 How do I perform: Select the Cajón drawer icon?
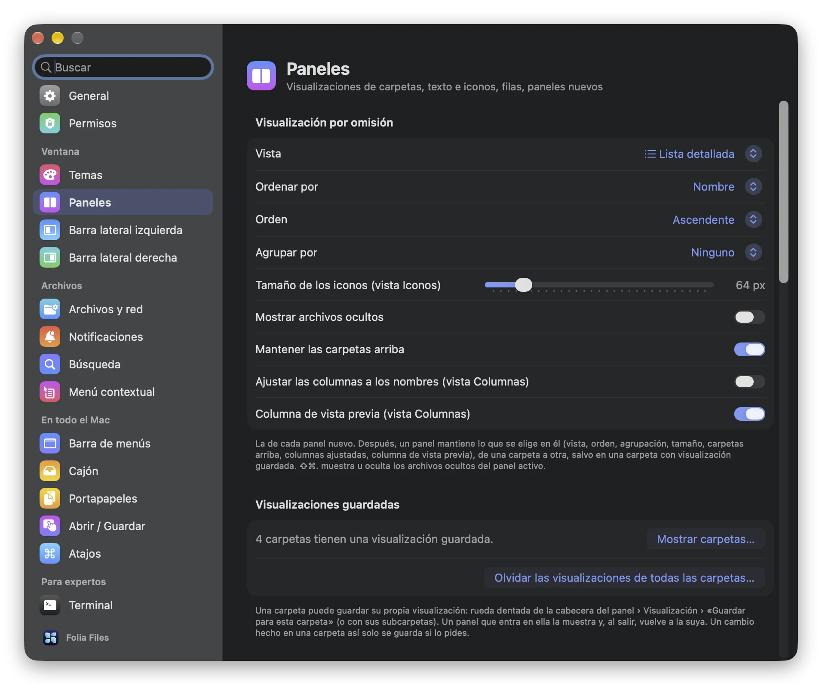click(x=50, y=471)
